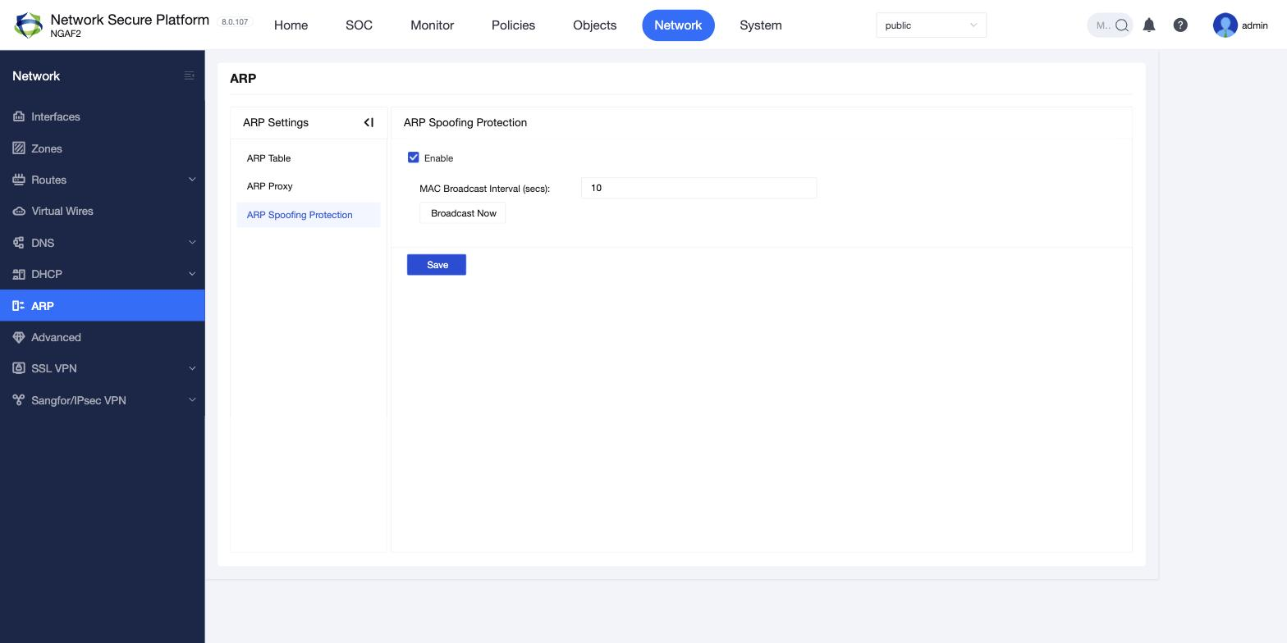Click the Sangfor/IPsec VPN sidebar icon
Screen dimensions: 1287x643
point(19,400)
